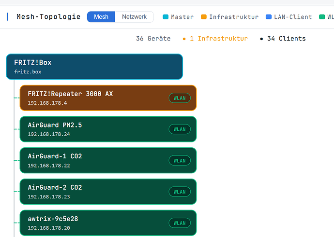
Task: Click the orange Infrastruktur legend swatch
Action: pos(204,17)
